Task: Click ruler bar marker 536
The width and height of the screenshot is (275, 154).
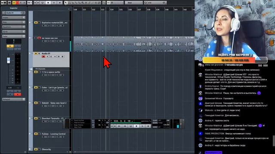Action: (130, 9)
